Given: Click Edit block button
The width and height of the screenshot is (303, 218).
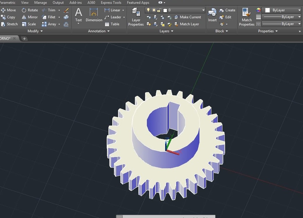Looking at the screenshot, I should (225, 17).
